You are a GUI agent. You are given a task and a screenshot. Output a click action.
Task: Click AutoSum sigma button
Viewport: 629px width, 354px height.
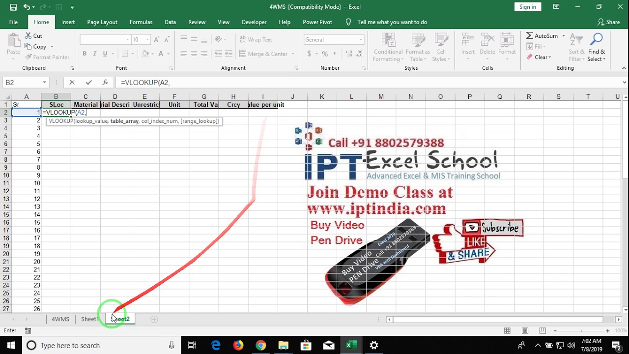(542, 36)
